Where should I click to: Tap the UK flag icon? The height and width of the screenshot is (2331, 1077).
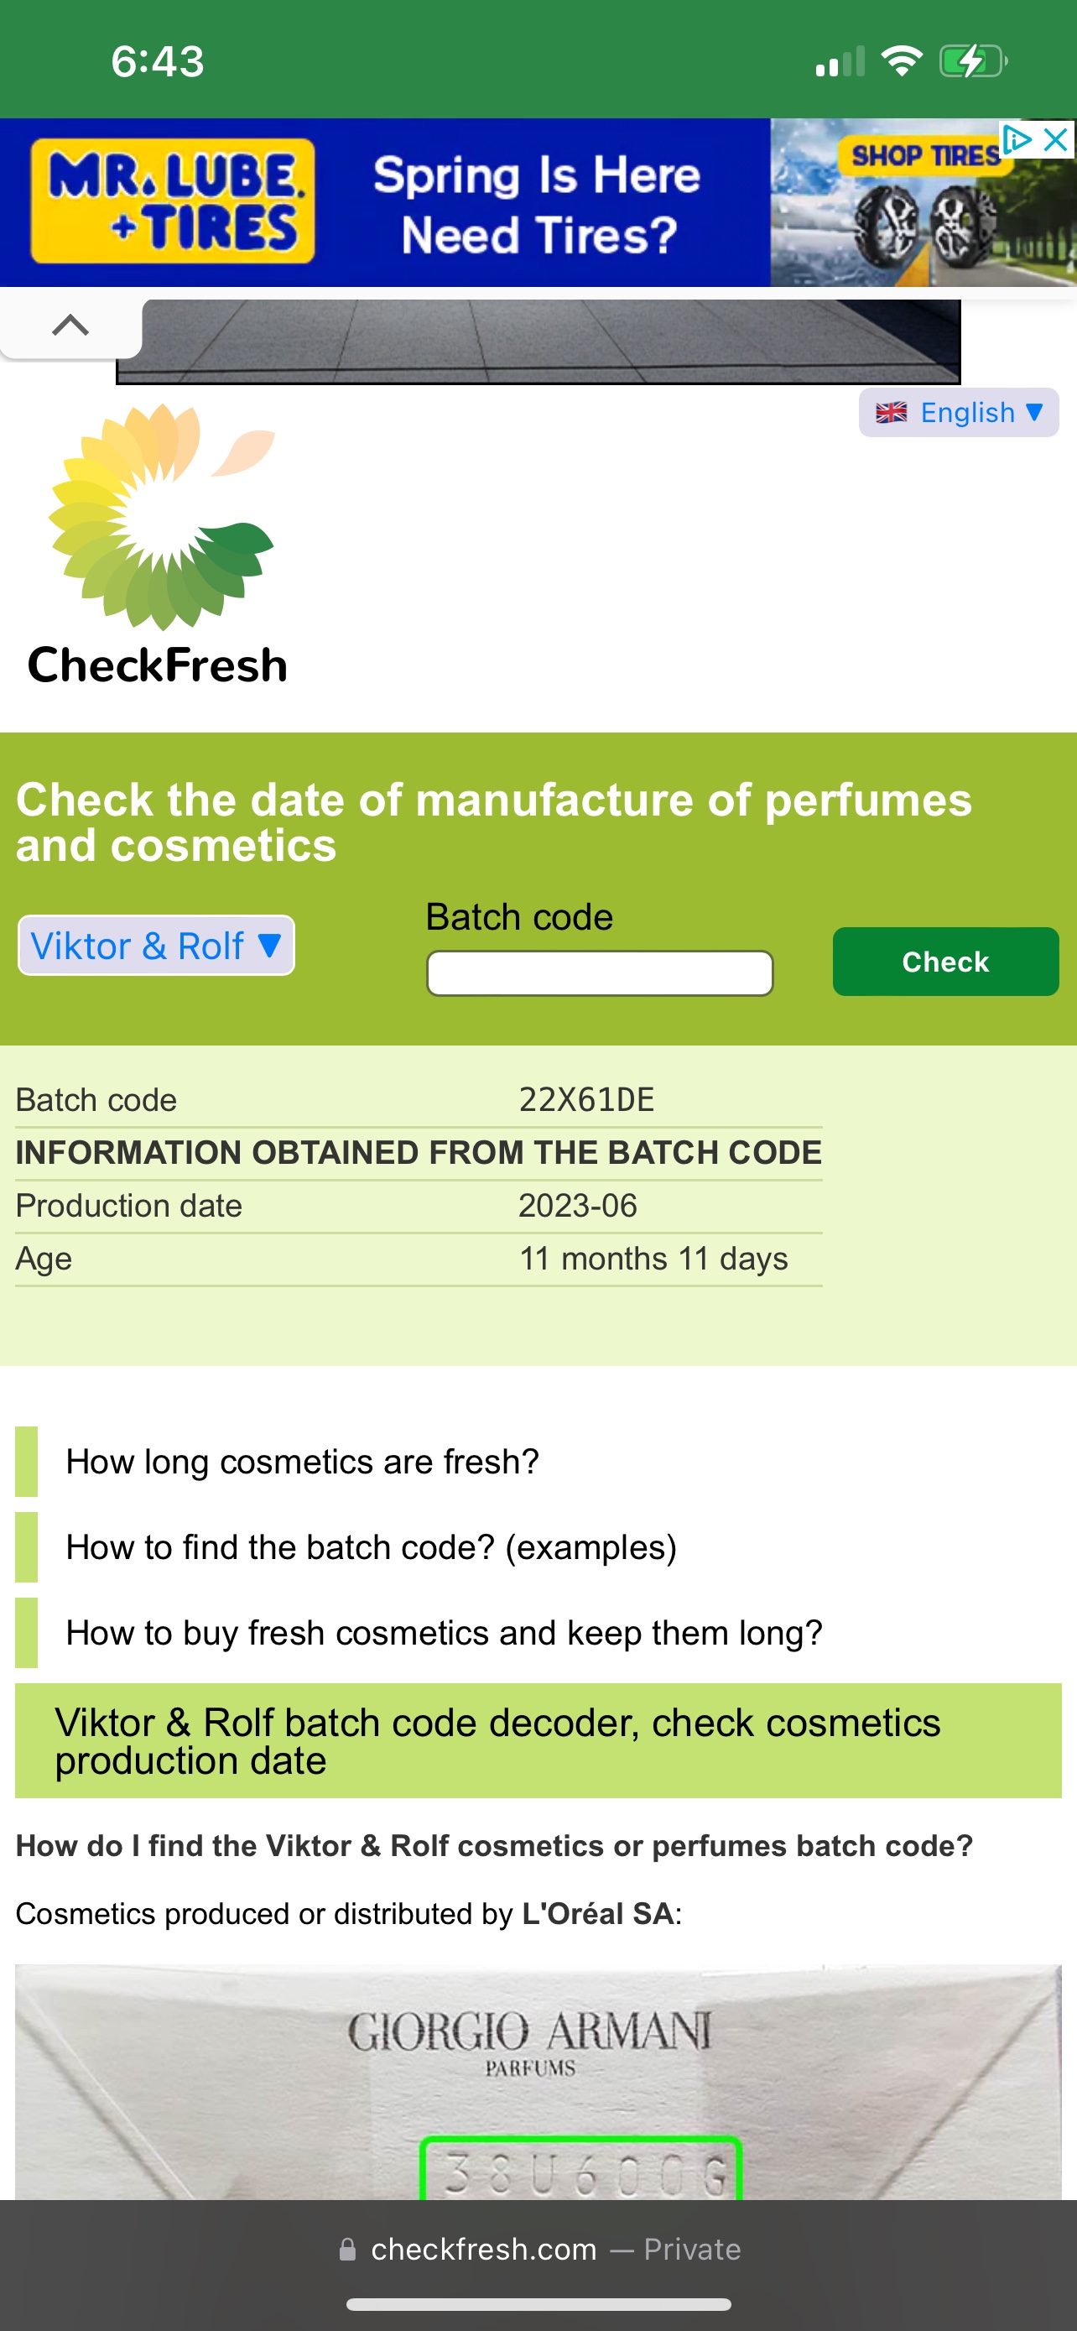(x=891, y=413)
